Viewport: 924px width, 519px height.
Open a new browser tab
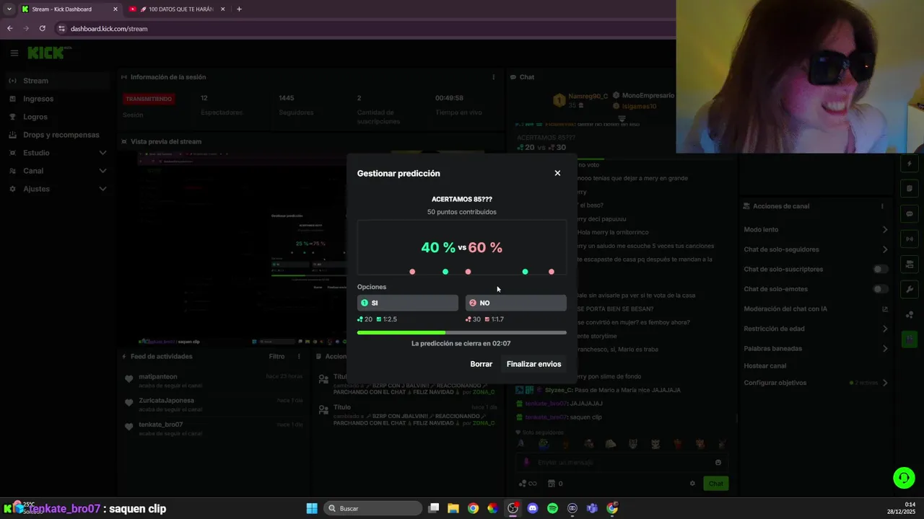(239, 9)
